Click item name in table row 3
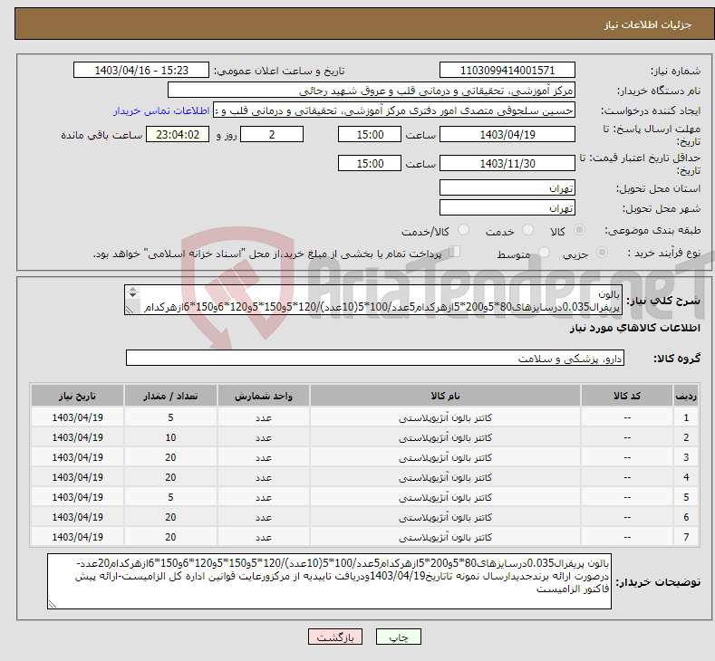715x661 pixels. click(445, 458)
